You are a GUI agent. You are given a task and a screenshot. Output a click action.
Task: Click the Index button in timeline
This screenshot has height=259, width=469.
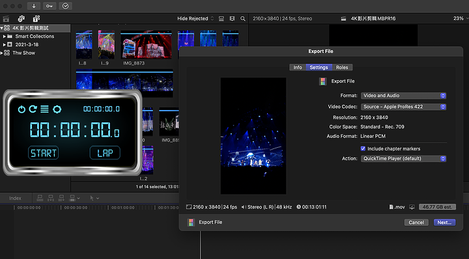[15, 198]
